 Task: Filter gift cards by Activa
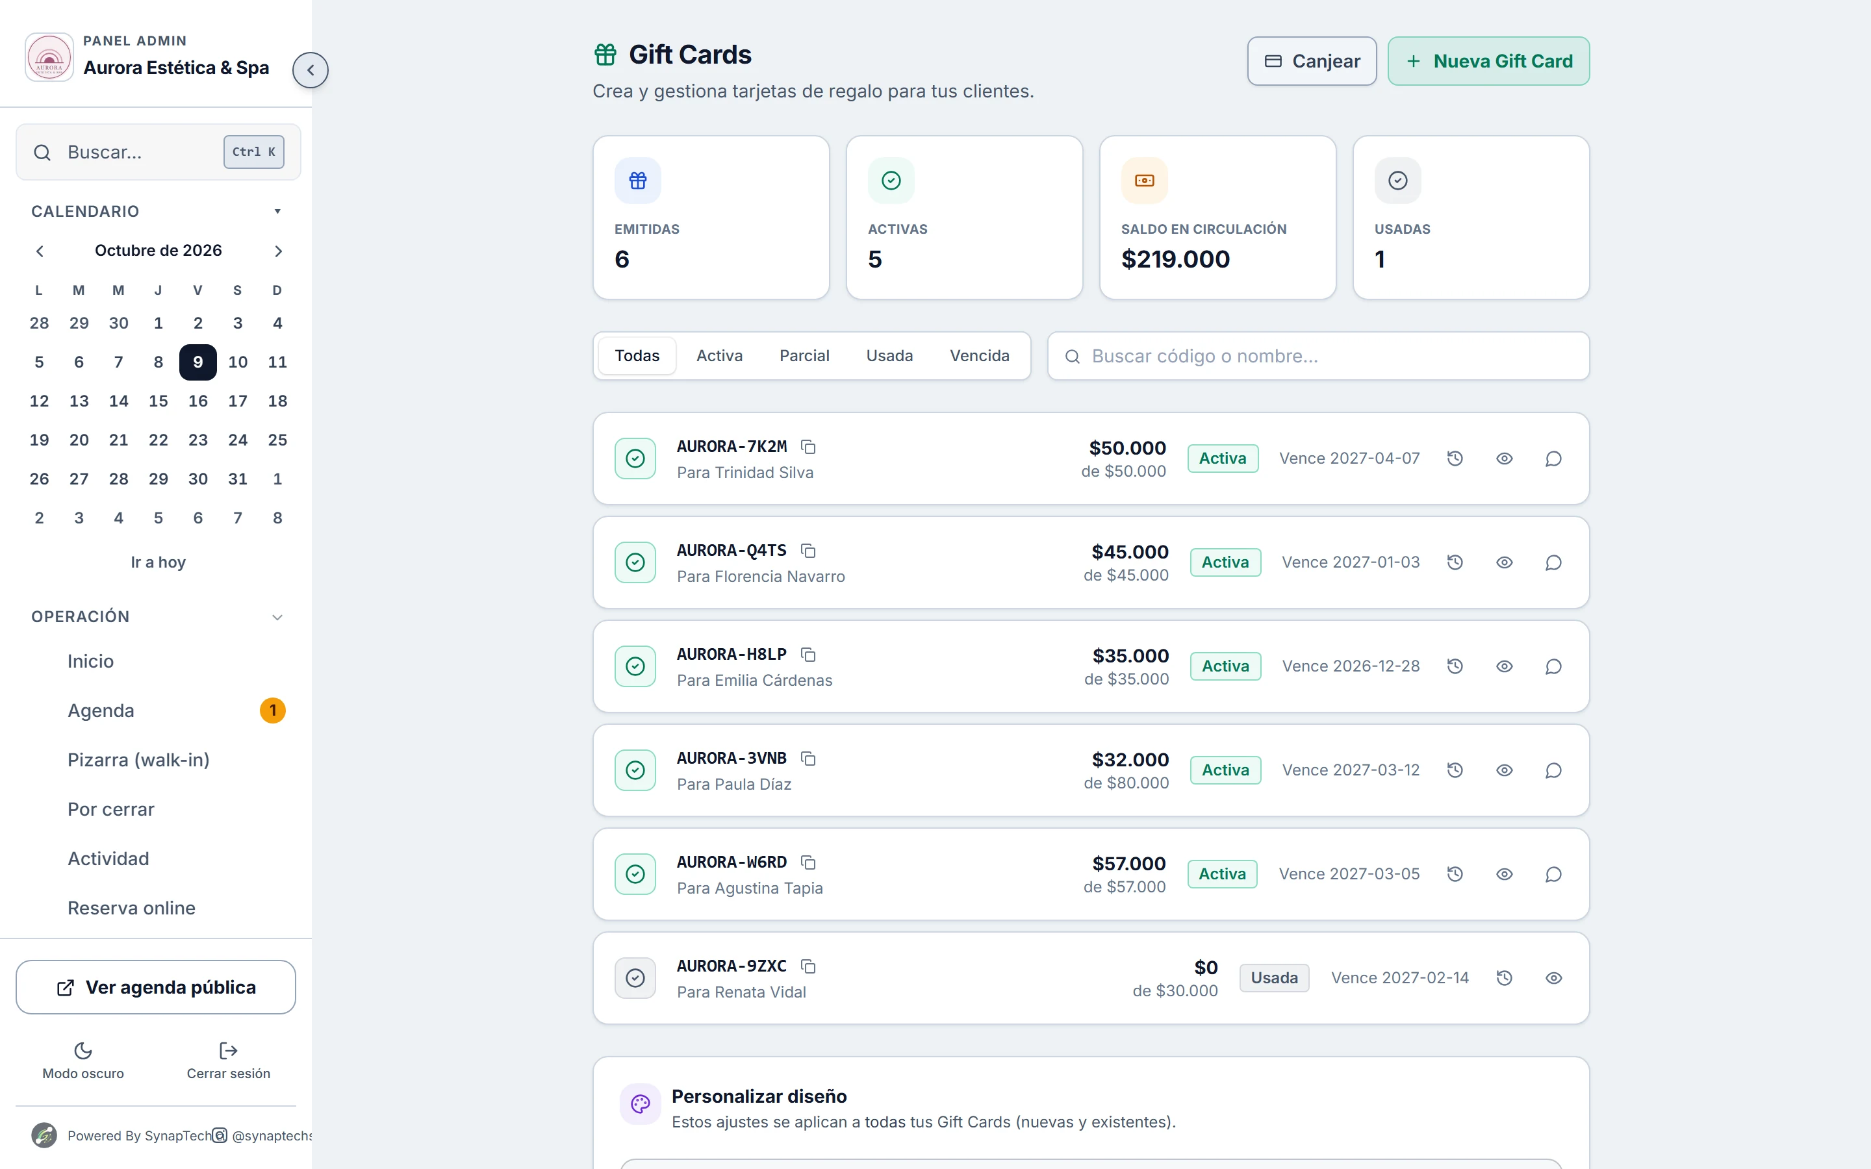click(x=719, y=356)
